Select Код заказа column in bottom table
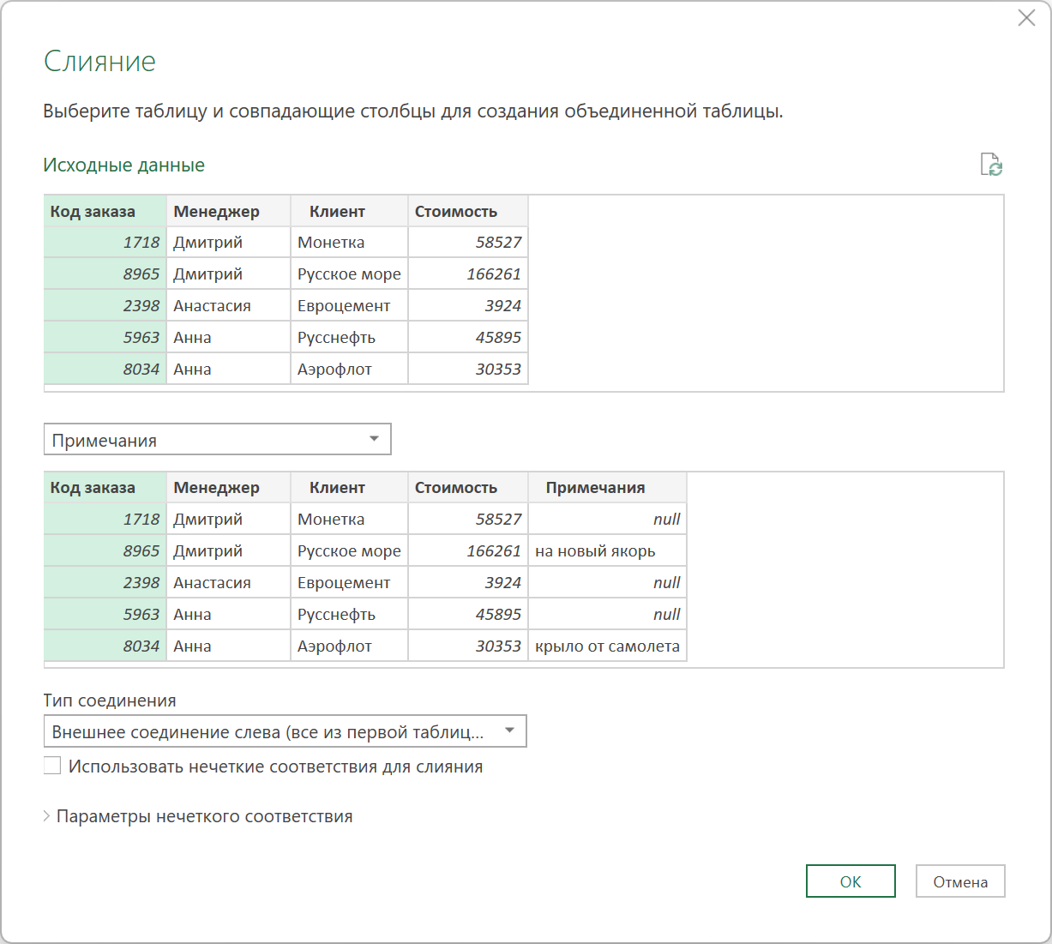The height and width of the screenshot is (944, 1052). (105, 487)
